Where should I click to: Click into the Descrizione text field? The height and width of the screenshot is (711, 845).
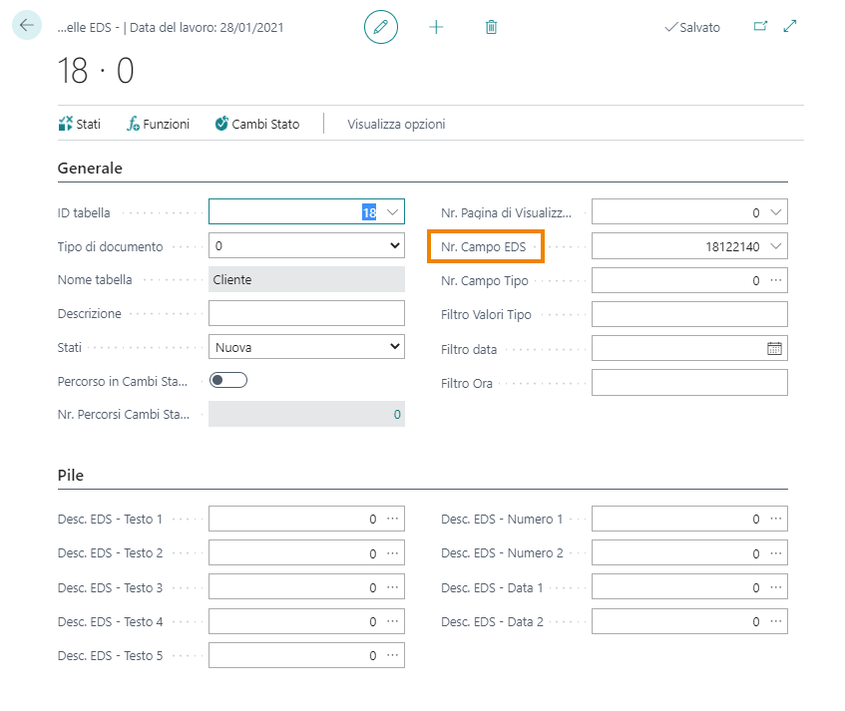click(x=306, y=313)
